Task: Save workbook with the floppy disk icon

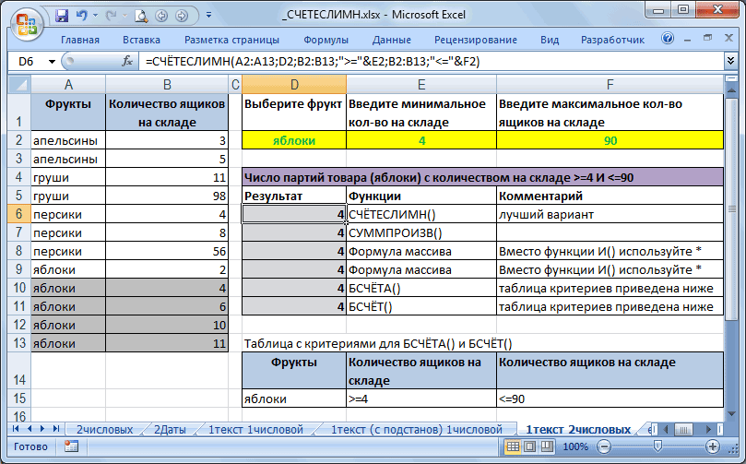Action: [62, 16]
